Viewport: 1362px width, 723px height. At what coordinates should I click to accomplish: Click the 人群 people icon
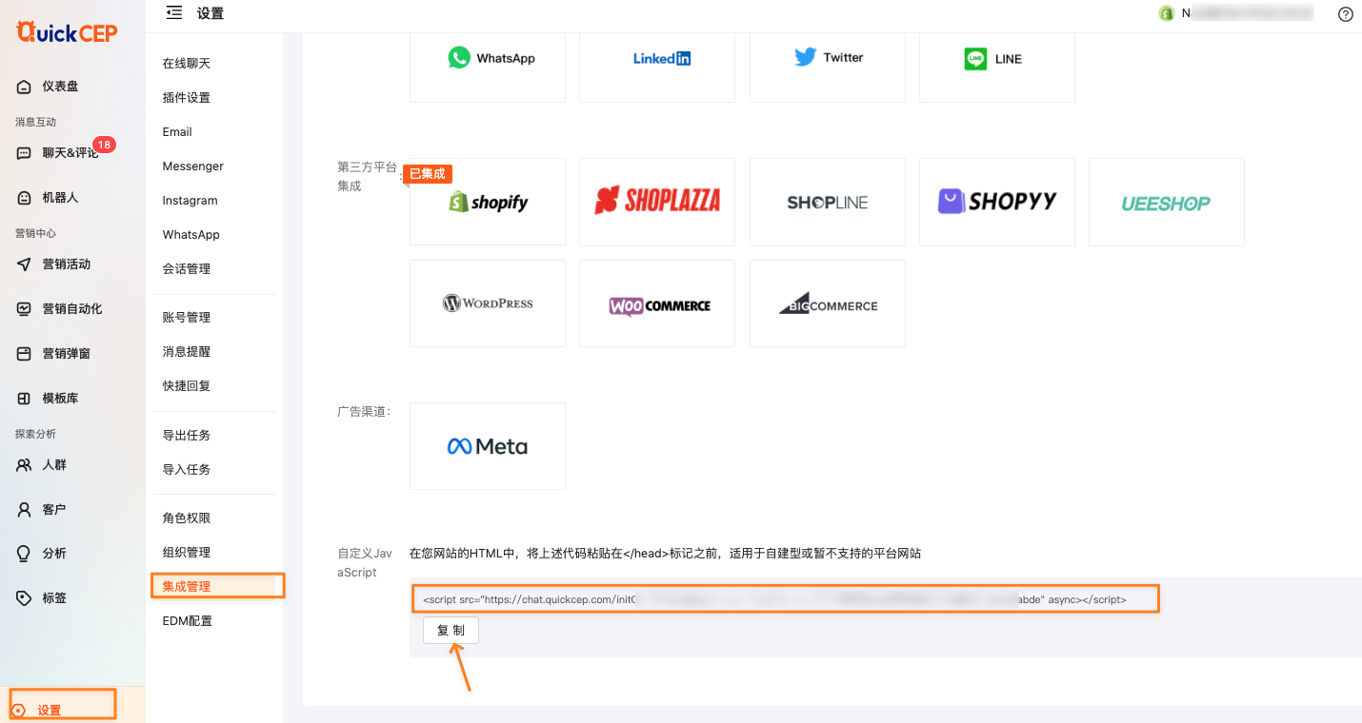pos(25,465)
